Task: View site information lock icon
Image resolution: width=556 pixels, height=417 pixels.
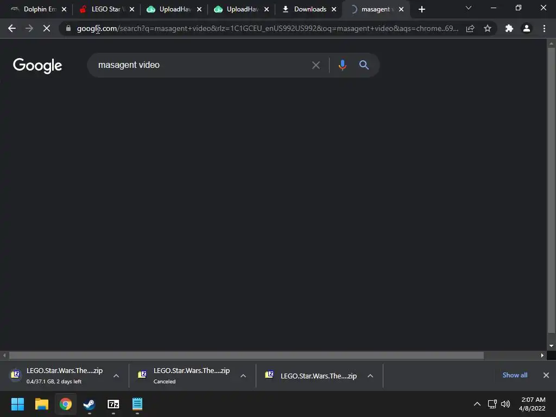Action: pyautogui.click(x=68, y=28)
